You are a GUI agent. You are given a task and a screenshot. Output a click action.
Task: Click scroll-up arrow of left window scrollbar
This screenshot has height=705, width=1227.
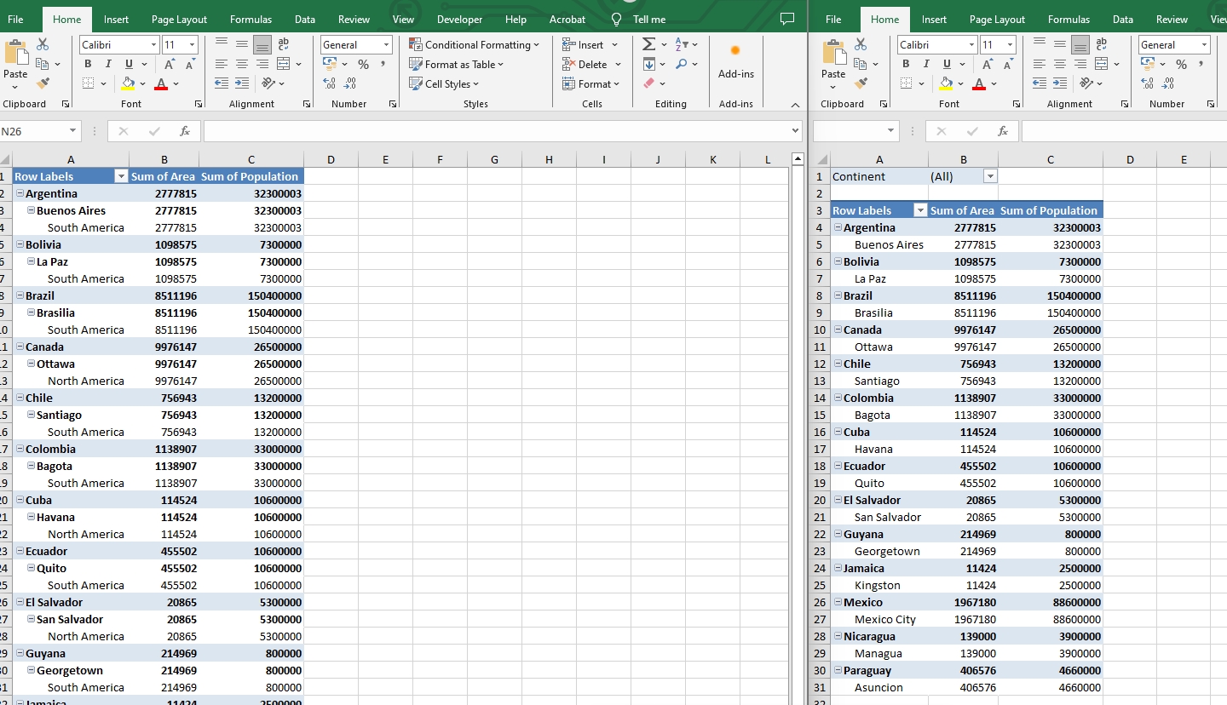798,158
